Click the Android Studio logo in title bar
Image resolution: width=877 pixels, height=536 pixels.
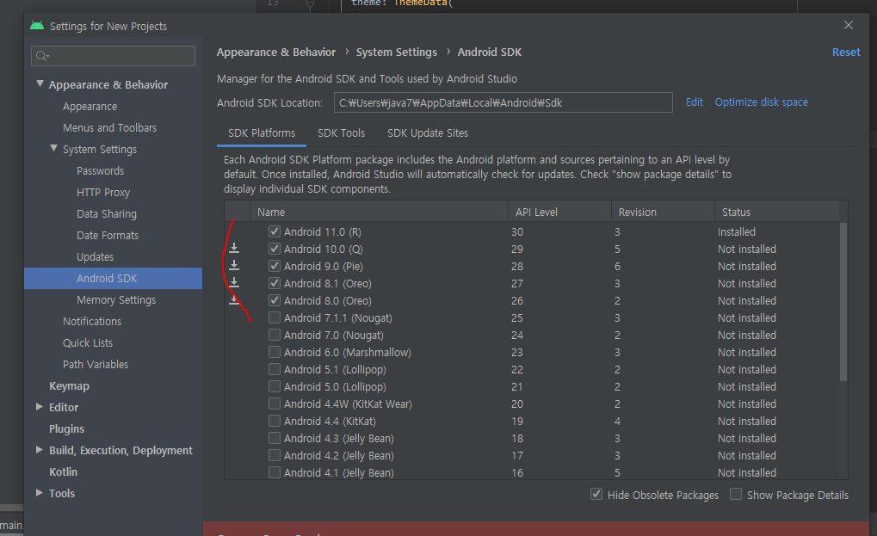(37, 26)
